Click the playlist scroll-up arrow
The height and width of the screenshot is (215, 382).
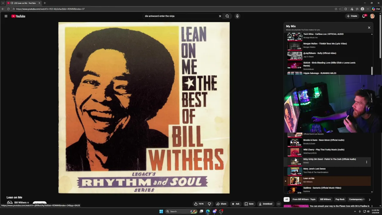point(372,34)
